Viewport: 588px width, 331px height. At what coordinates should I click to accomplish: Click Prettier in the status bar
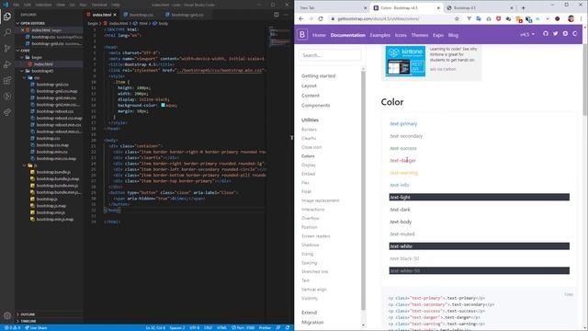(265, 327)
